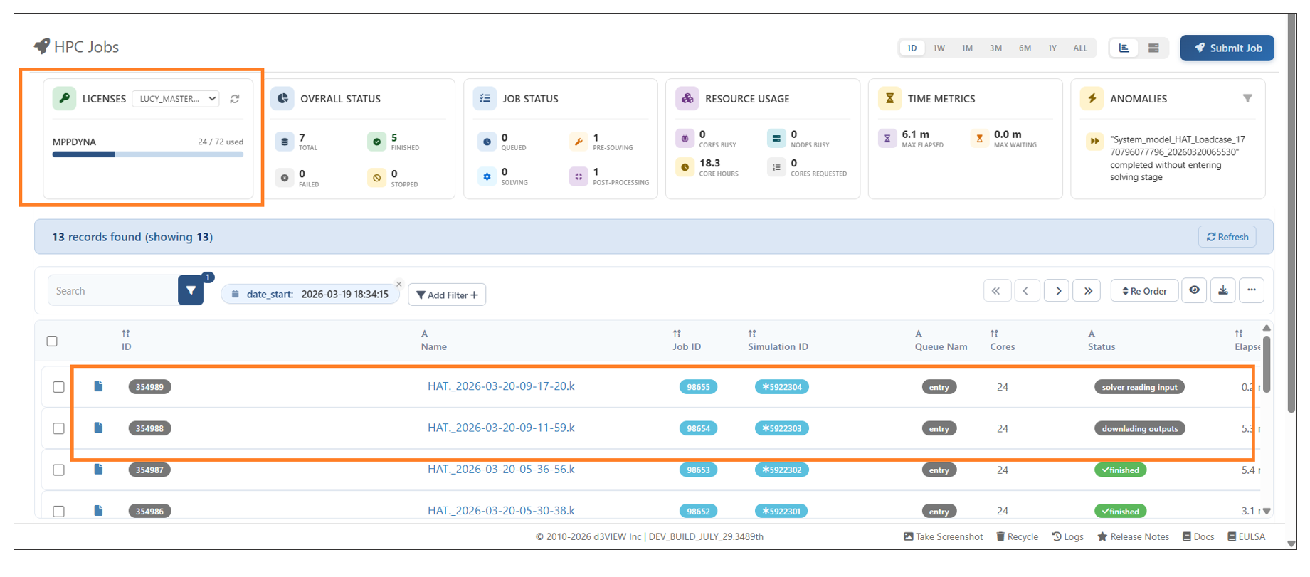Toggle column visibility eye button
Viewport: 1310px width, 577px height.
click(1194, 290)
